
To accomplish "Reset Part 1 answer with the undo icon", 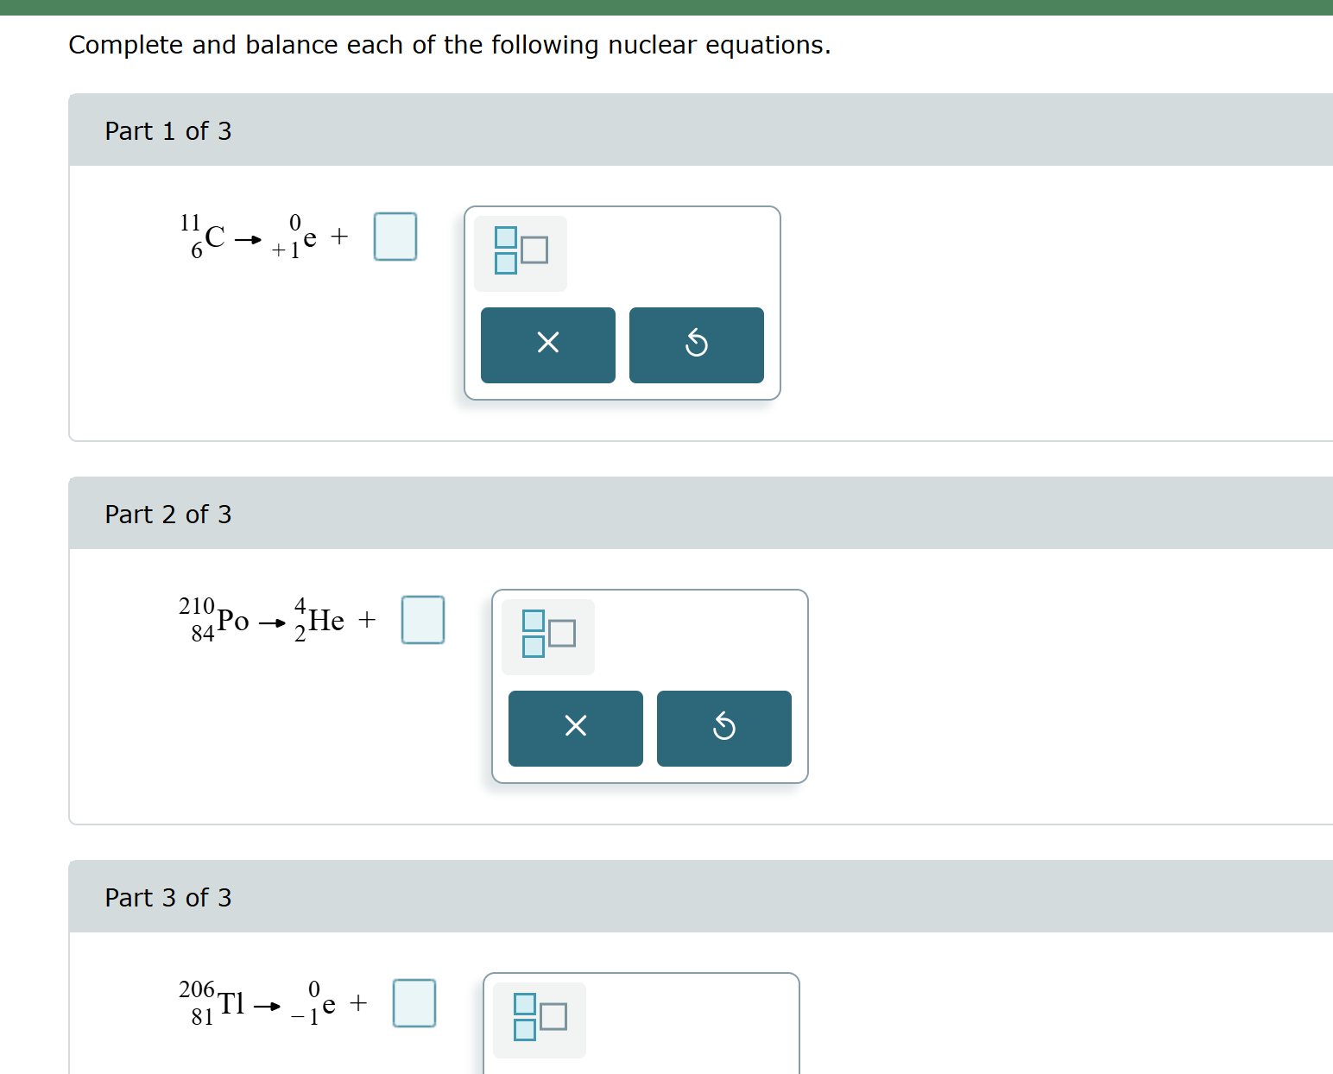I will point(697,344).
